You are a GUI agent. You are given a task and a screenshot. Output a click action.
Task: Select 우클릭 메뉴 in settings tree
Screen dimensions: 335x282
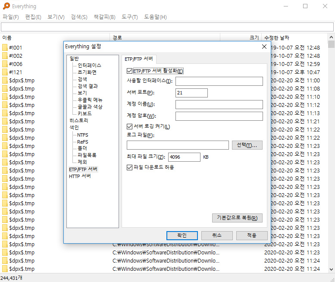pyautogui.click(x=90, y=100)
